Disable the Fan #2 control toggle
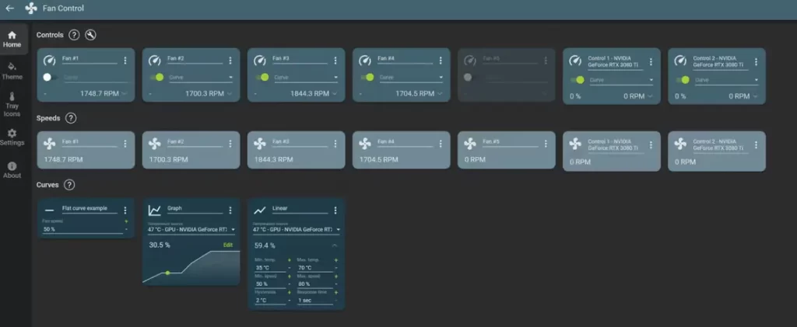This screenshot has height=327, width=797. pyautogui.click(x=156, y=77)
